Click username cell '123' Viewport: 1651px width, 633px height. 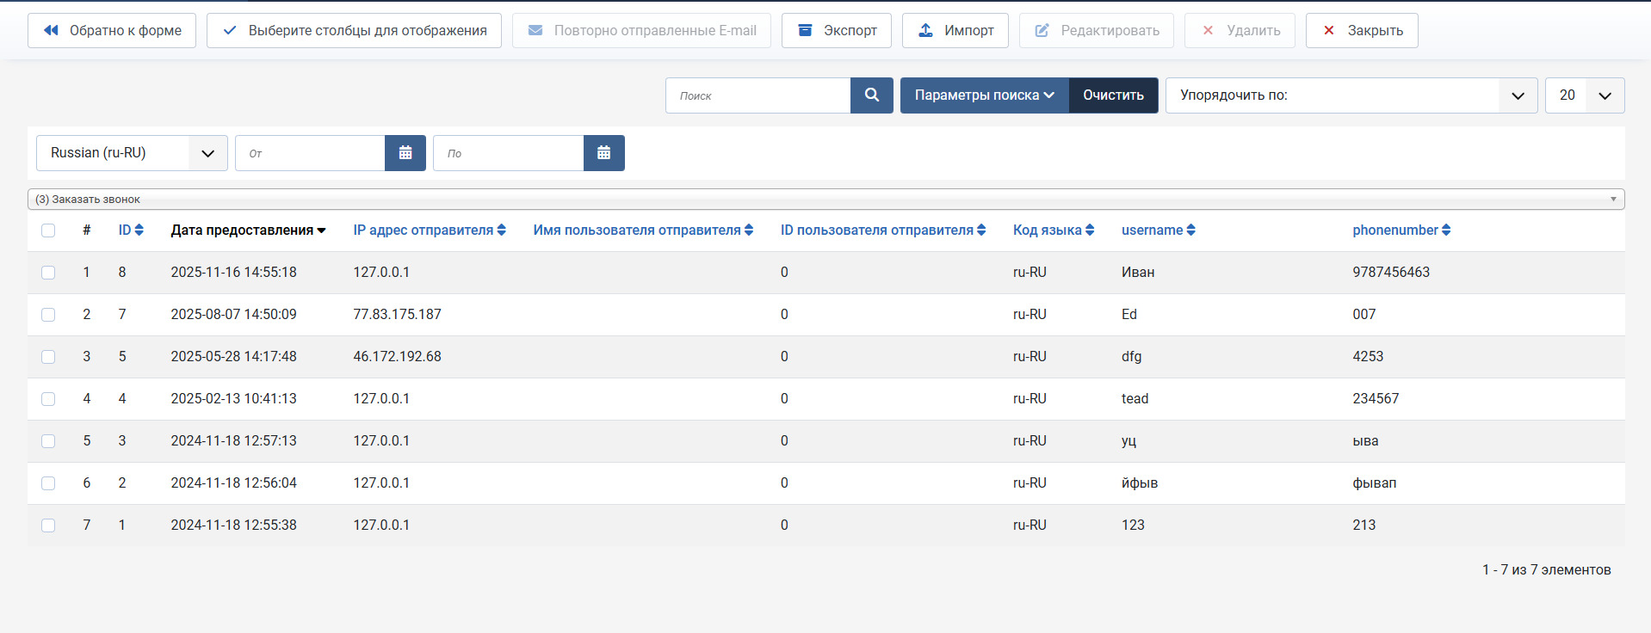1133,525
